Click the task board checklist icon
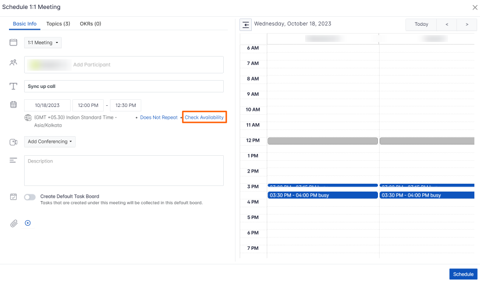The width and height of the screenshot is (480, 284). [13, 197]
